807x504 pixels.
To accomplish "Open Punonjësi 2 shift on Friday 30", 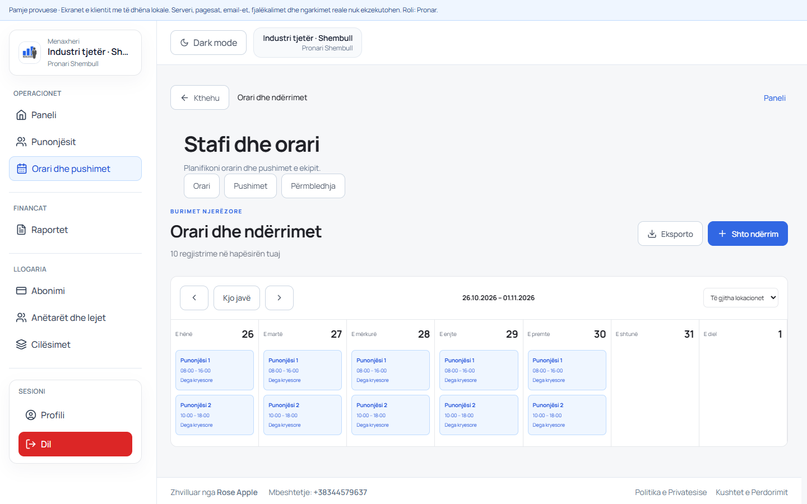I will pyautogui.click(x=567, y=415).
